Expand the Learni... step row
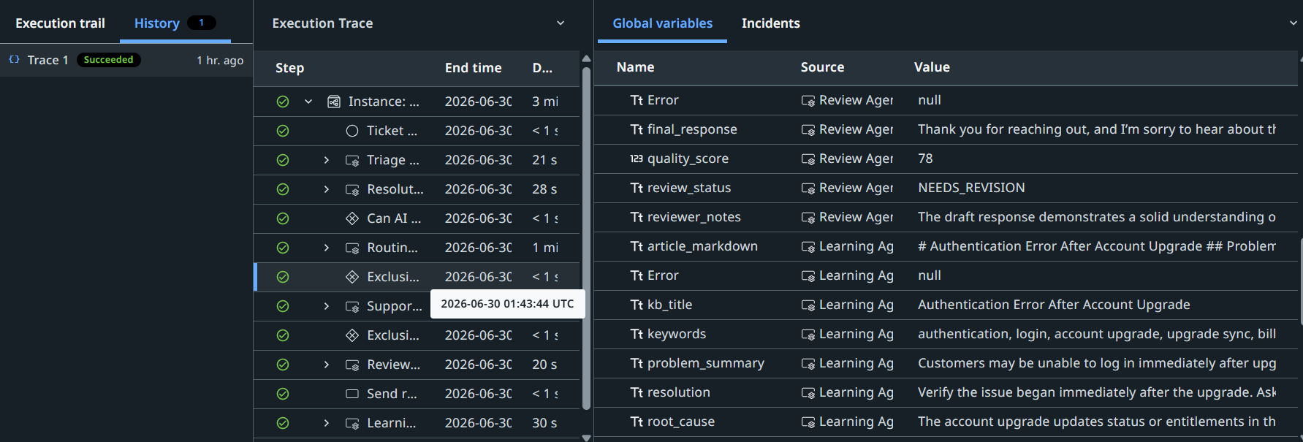This screenshot has height=442, width=1303. [x=327, y=423]
